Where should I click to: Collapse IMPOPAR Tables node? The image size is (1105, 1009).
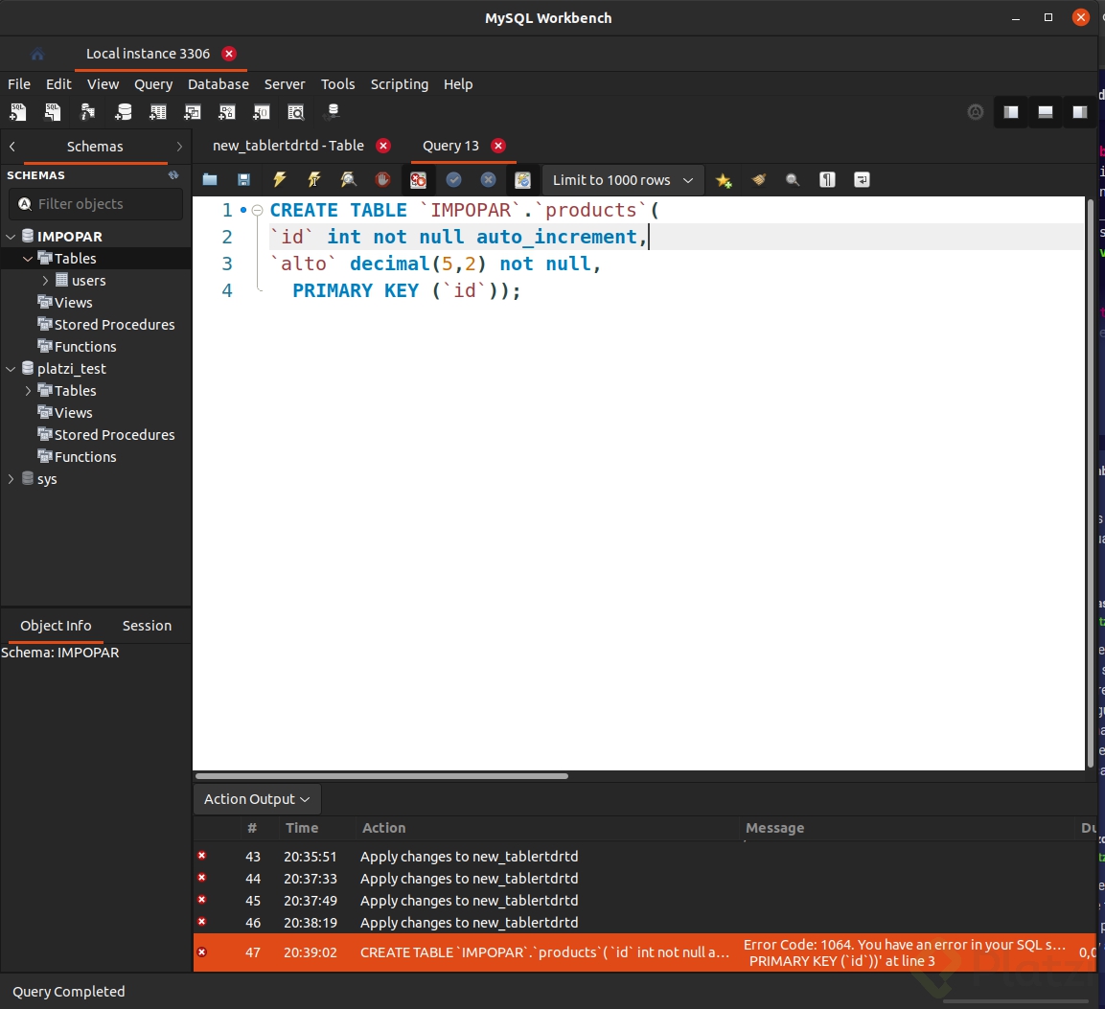[28, 259]
